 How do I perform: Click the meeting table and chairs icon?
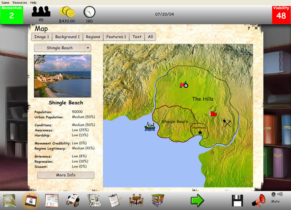coord(136,200)
